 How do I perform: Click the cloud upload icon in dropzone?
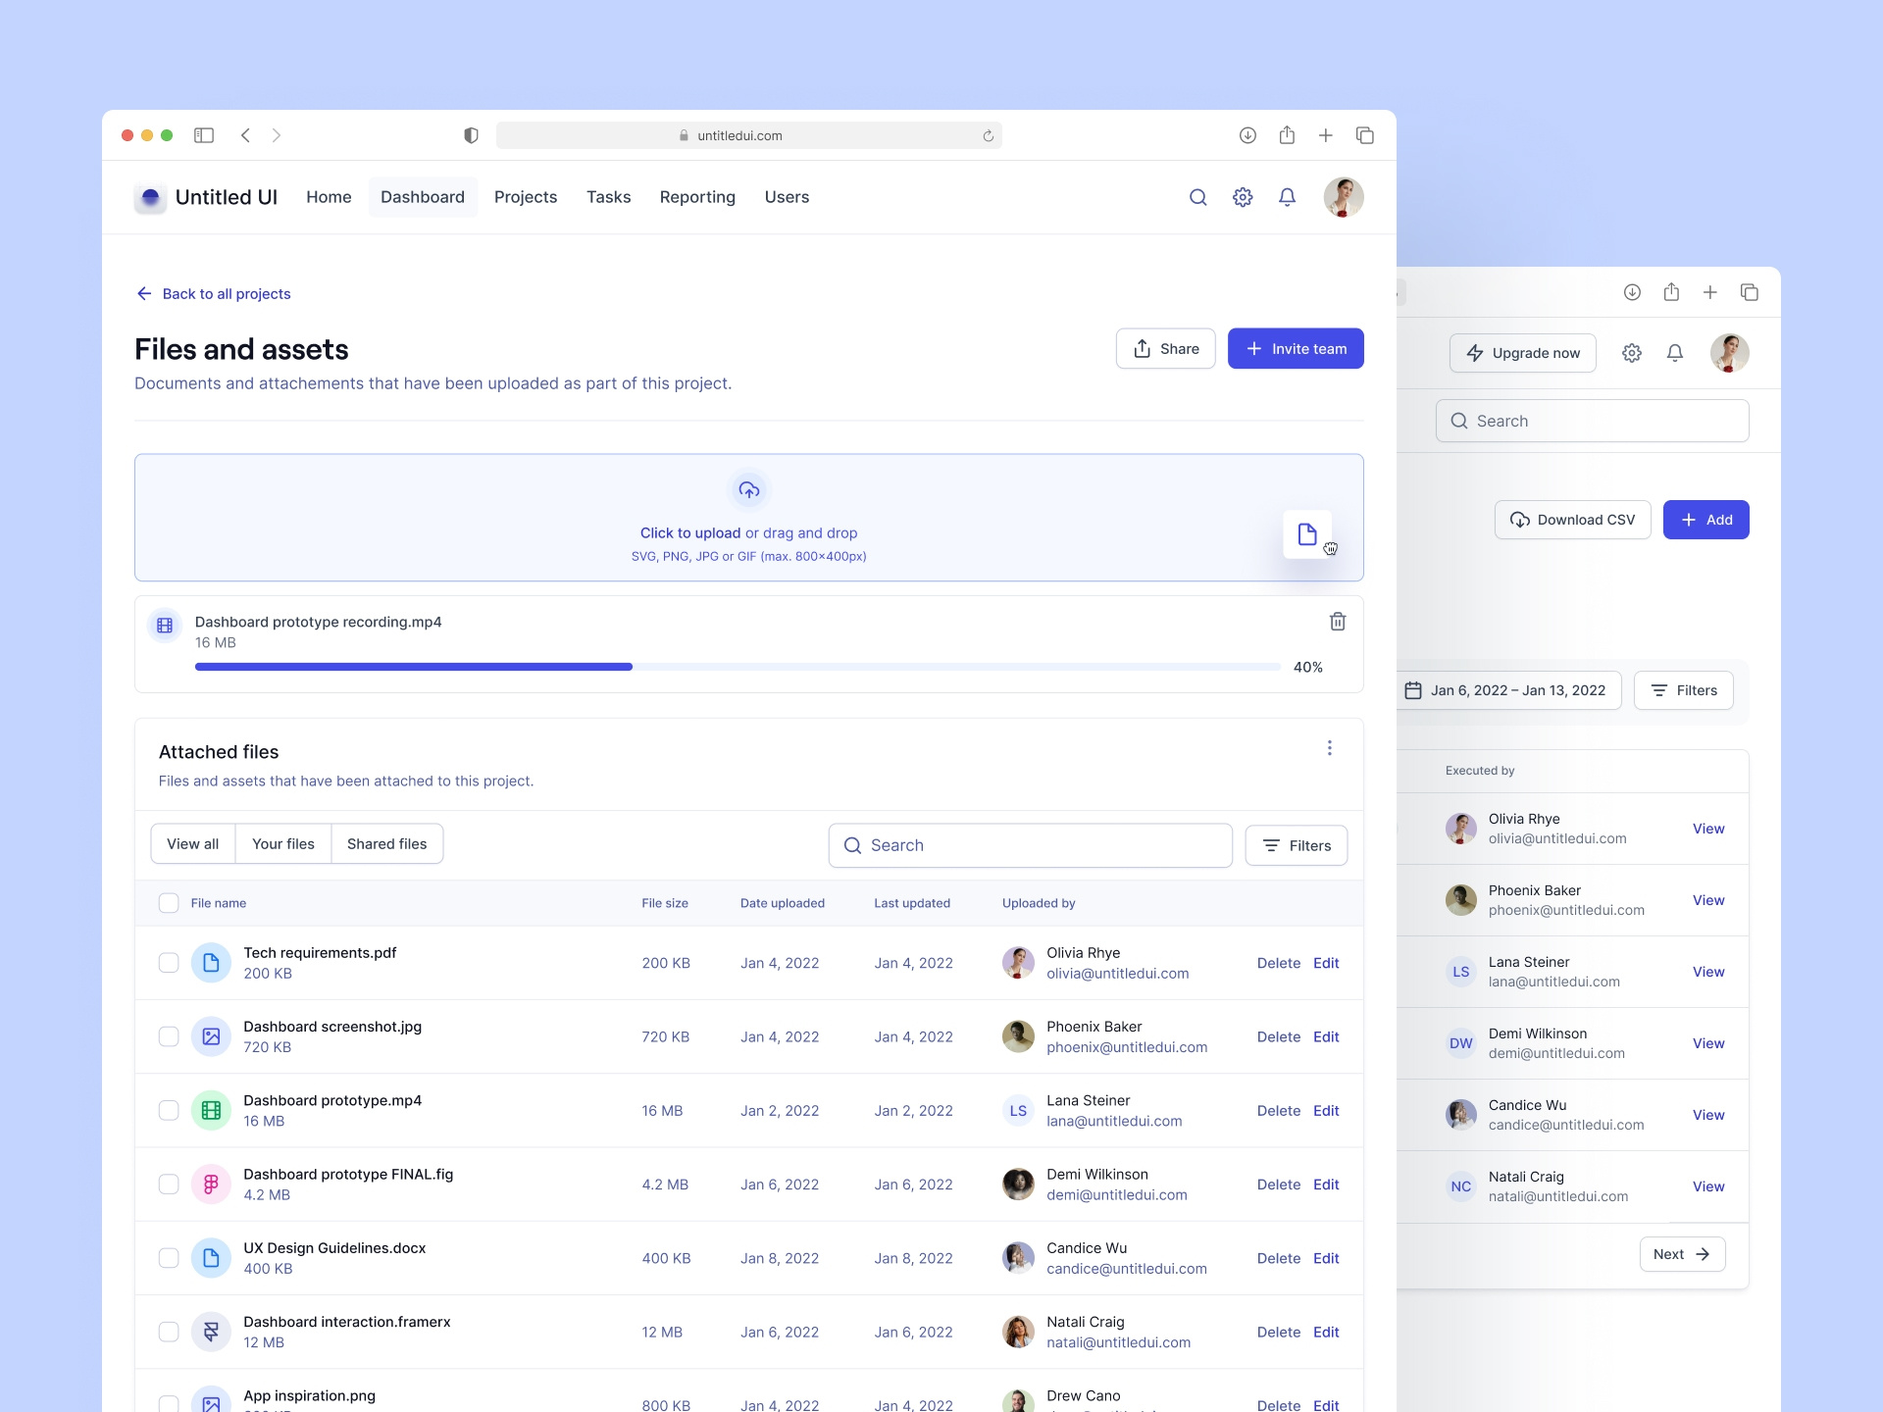[x=748, y=490]
